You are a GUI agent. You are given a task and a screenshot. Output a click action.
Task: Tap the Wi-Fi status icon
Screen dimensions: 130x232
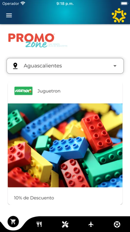[x=23, y=3]
